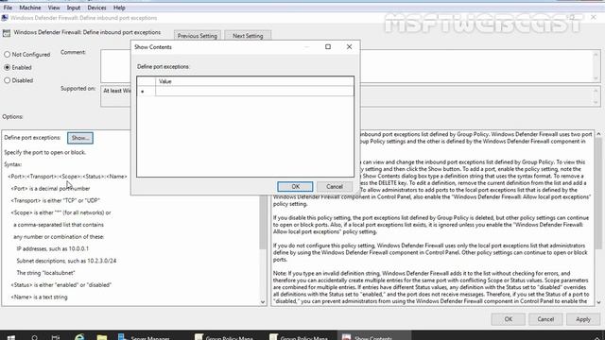
Task: Click the text "<Status> is either enabled or disabled"
Action: [60, 285]
